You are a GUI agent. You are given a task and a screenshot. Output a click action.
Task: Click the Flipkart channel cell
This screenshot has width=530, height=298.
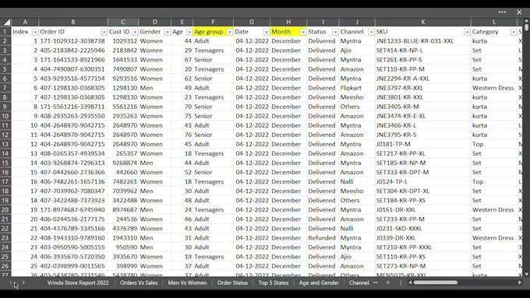pos(357,88)
